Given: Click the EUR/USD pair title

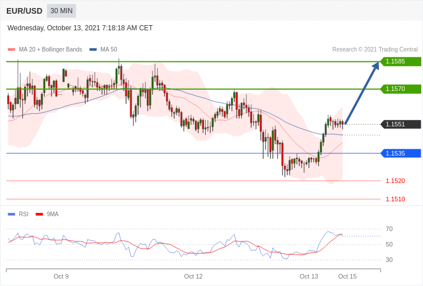Looking at the screenshot, I should (x=24, y=11).
